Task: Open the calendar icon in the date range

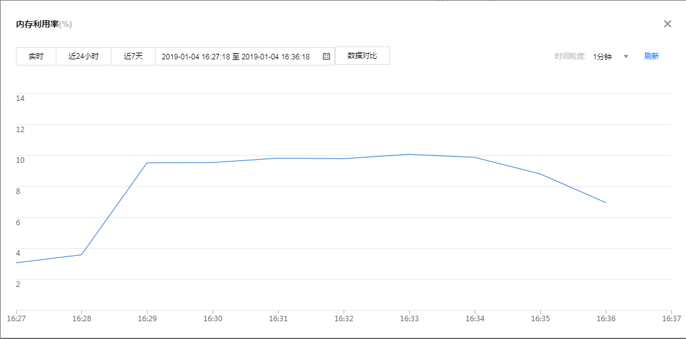Action: coord(326,56)
